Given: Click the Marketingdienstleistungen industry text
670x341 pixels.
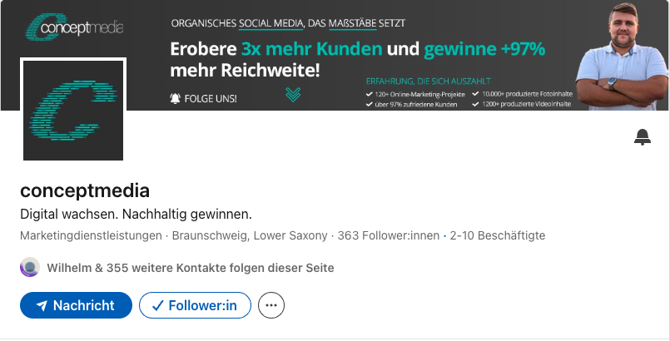Looking at the screenshot, I should [x=91, y=235].
